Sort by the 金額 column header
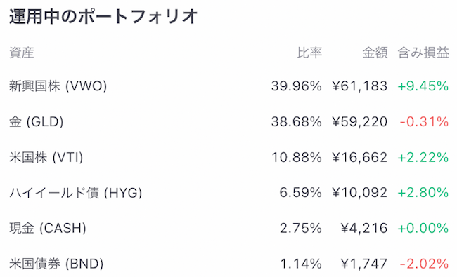The height and width of the screenshot is (277, 457). point(375,53)
